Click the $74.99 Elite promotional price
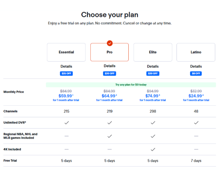 [152, 96]
